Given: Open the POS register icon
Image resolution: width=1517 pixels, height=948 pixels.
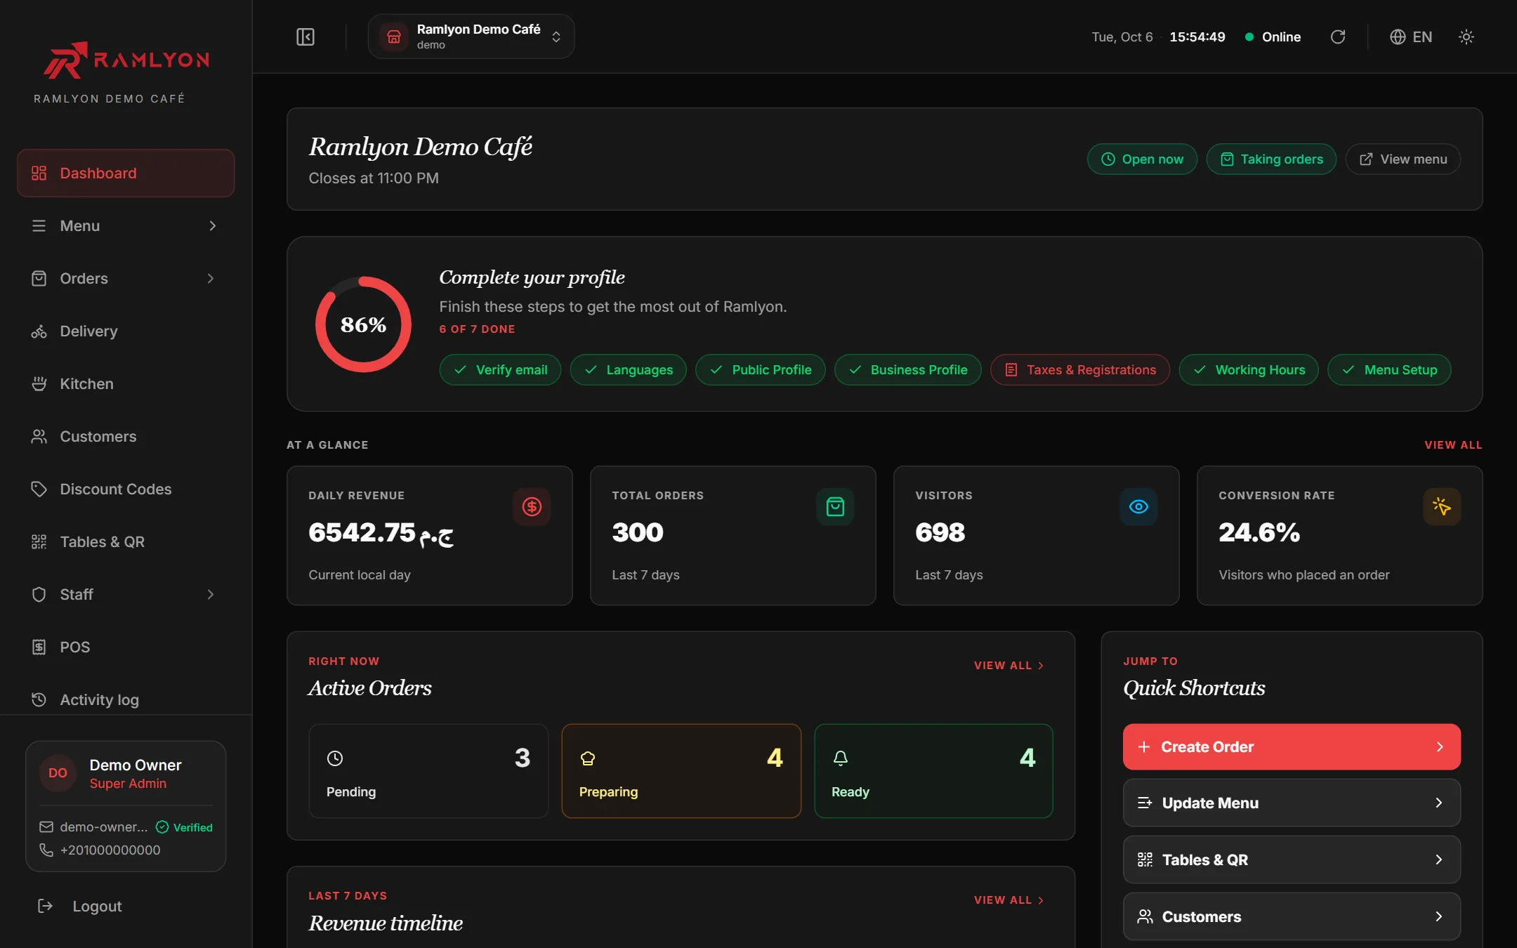Looking at the screenshot, I should click(39, 647).
